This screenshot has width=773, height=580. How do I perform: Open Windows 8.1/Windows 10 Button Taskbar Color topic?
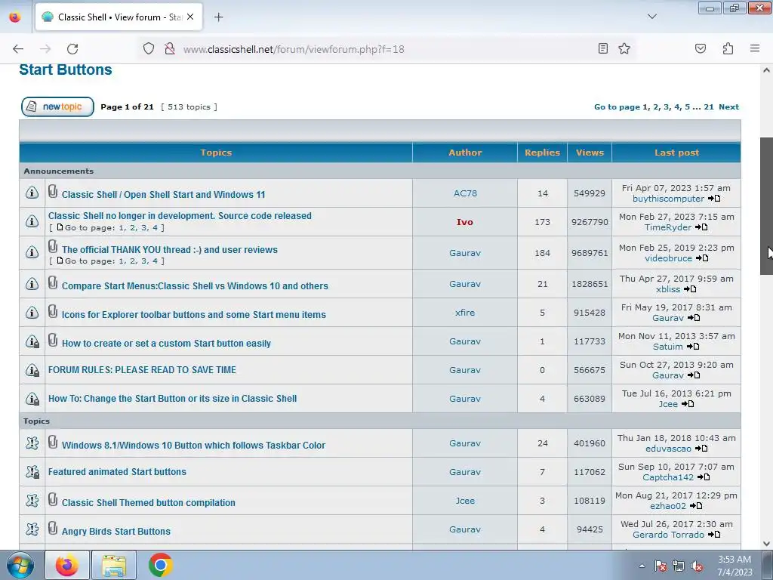pos(193,445)
